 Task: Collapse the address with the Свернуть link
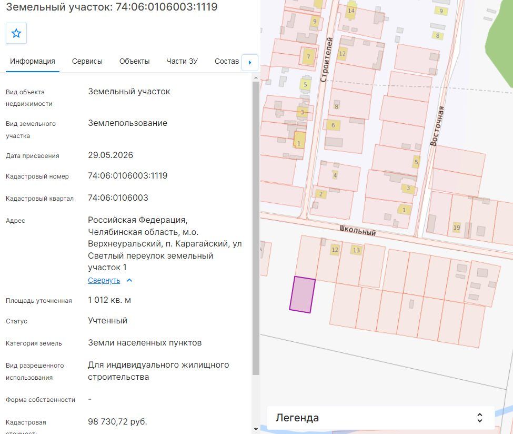(x=104, y=280)
